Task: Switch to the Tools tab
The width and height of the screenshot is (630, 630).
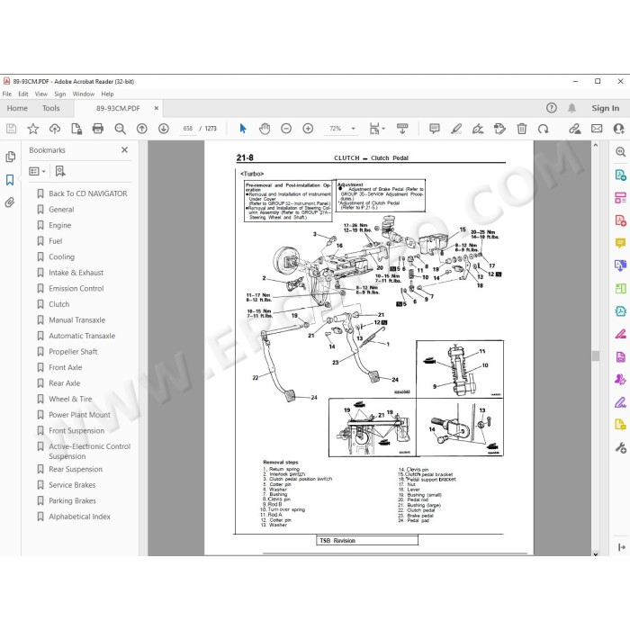Action: coord(51,108)
